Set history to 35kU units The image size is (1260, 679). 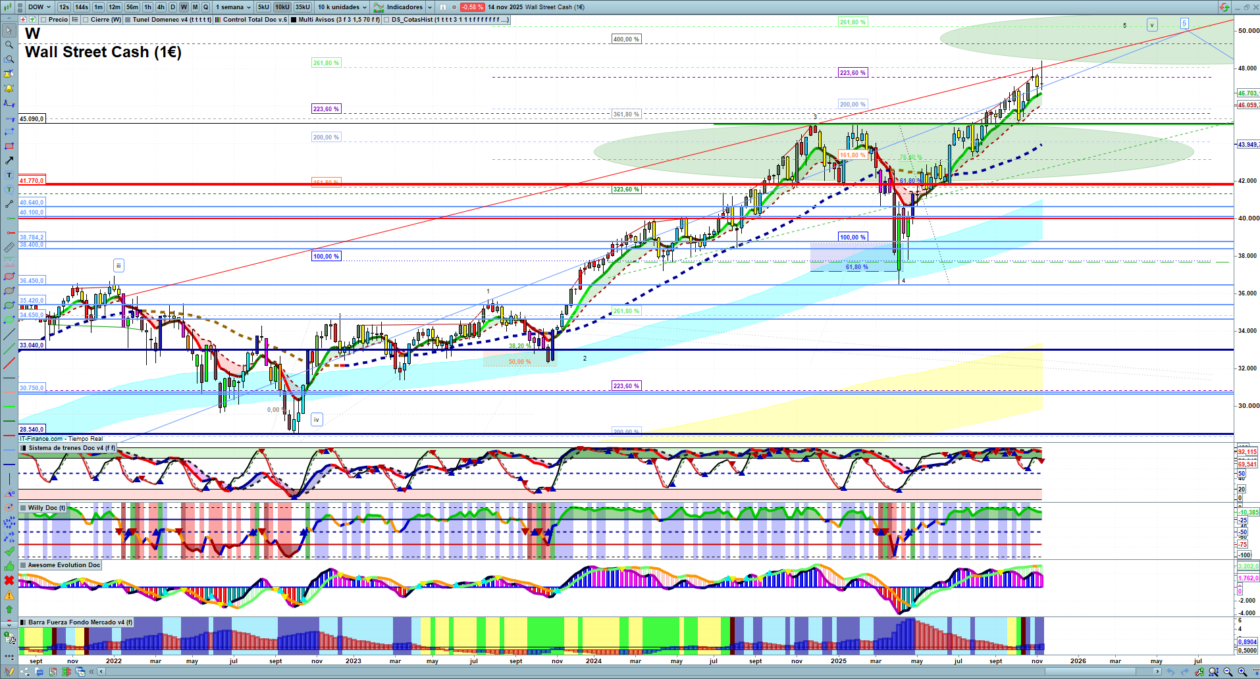[x=303, y=7]
